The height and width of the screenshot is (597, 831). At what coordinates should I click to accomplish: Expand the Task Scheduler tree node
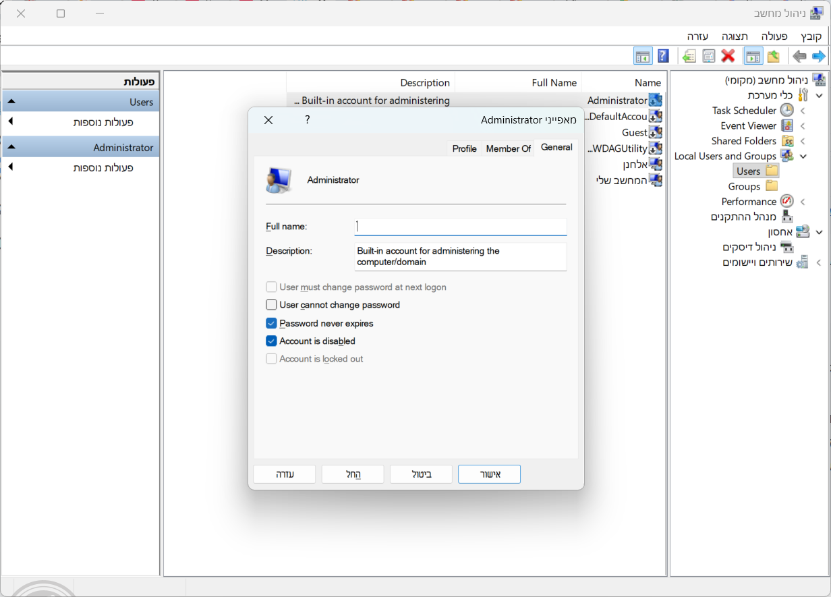click(x=803, y=111)
